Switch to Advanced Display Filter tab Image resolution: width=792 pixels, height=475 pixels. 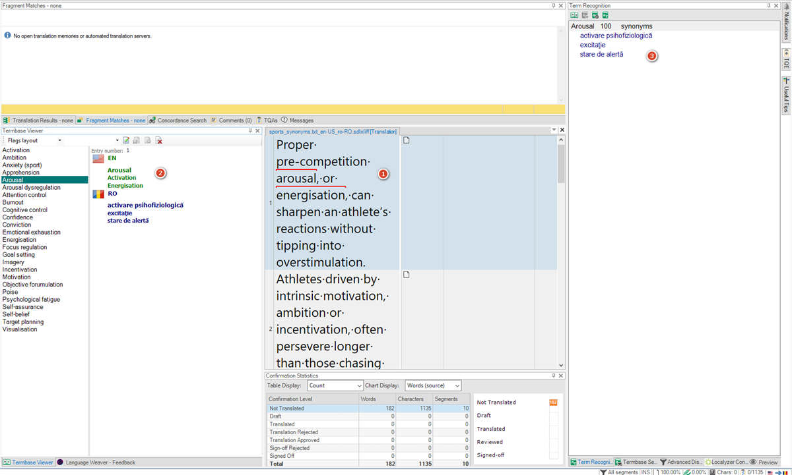click(681, 462)
